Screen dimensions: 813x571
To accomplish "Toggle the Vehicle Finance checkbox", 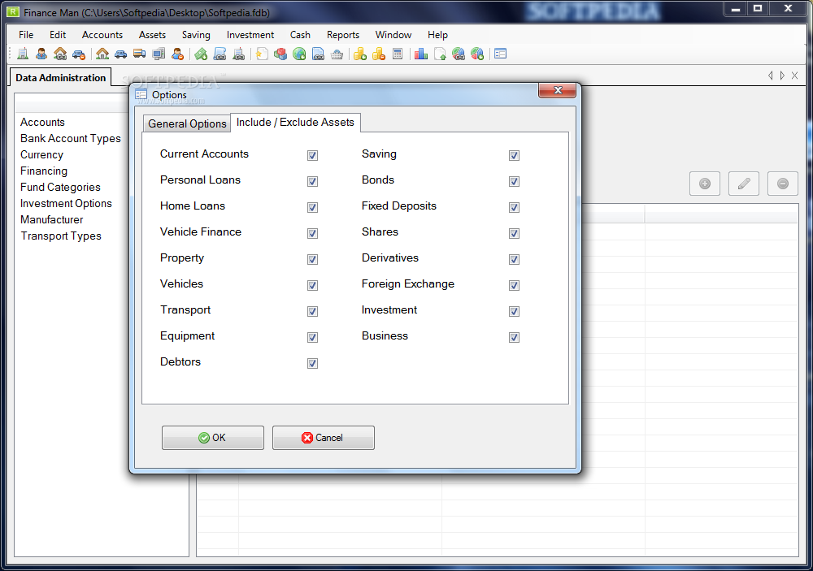I will [312, 233].
